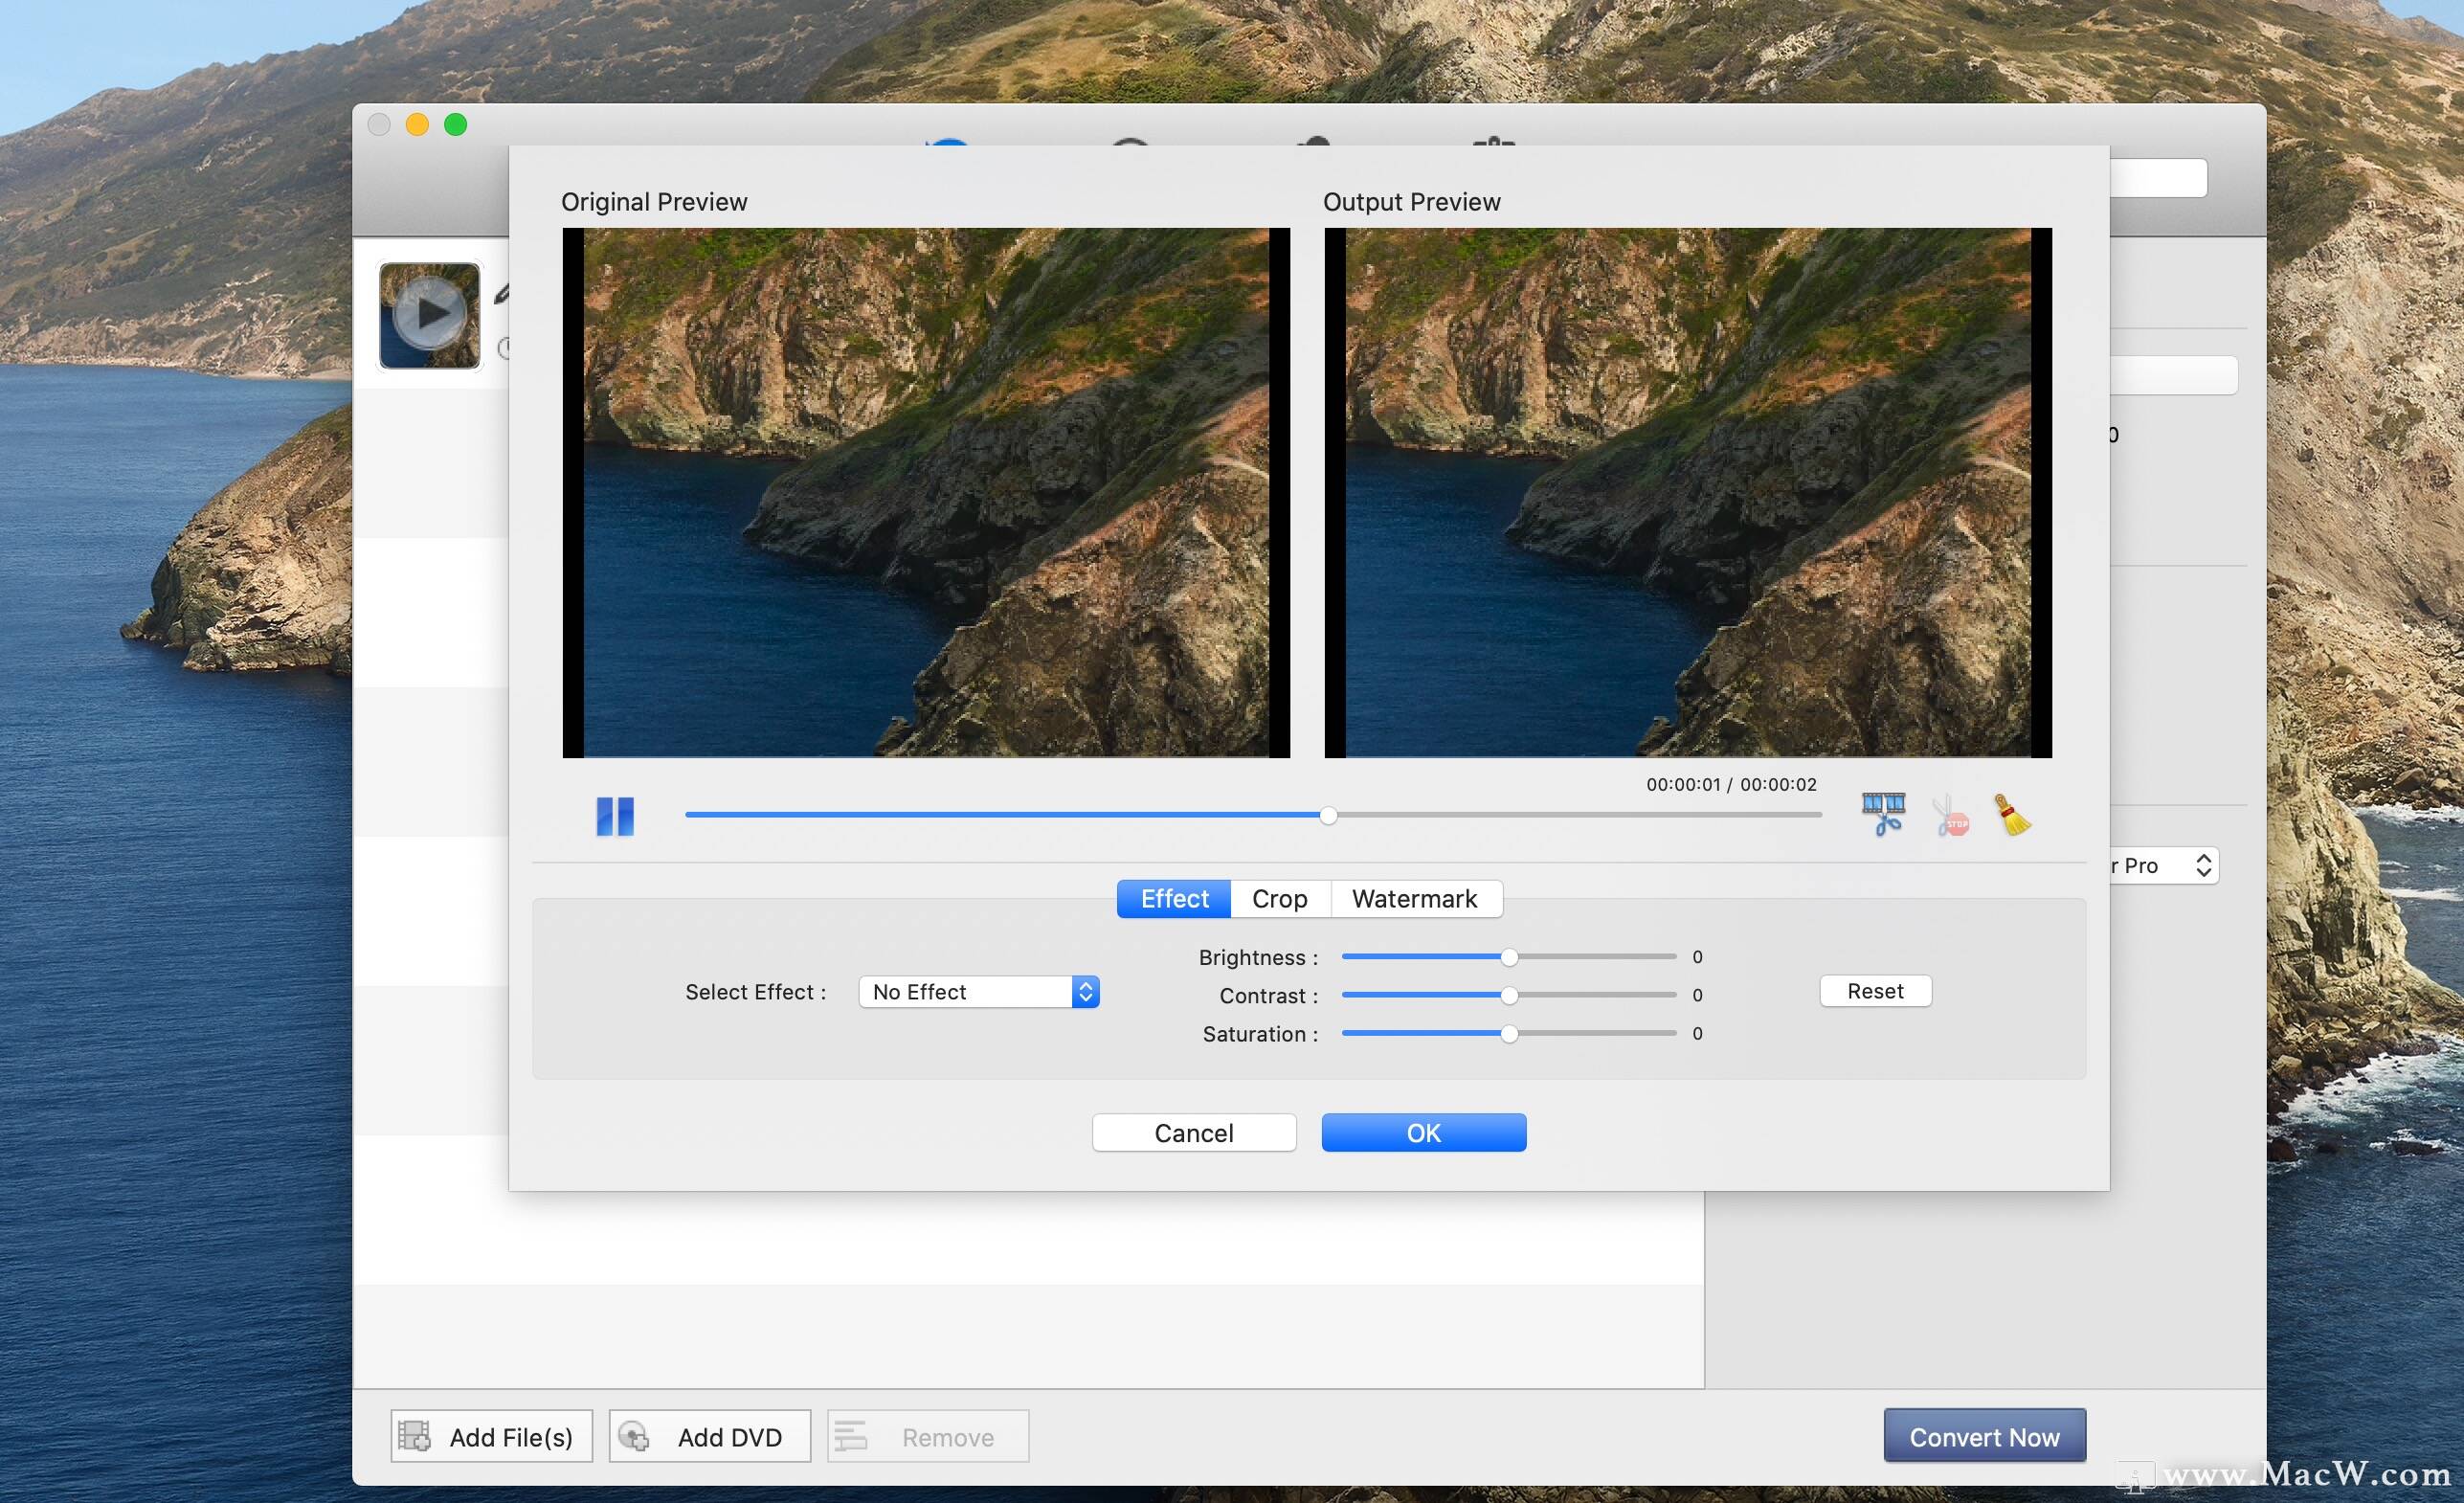Click the broom clear trim icon

[2012, 815]
